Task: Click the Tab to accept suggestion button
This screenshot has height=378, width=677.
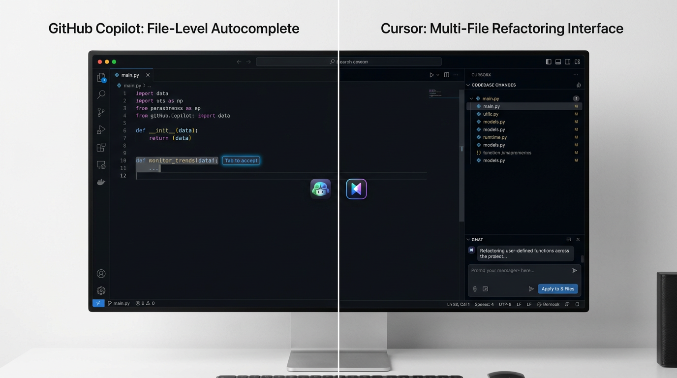Action: [x=241, y=160]
